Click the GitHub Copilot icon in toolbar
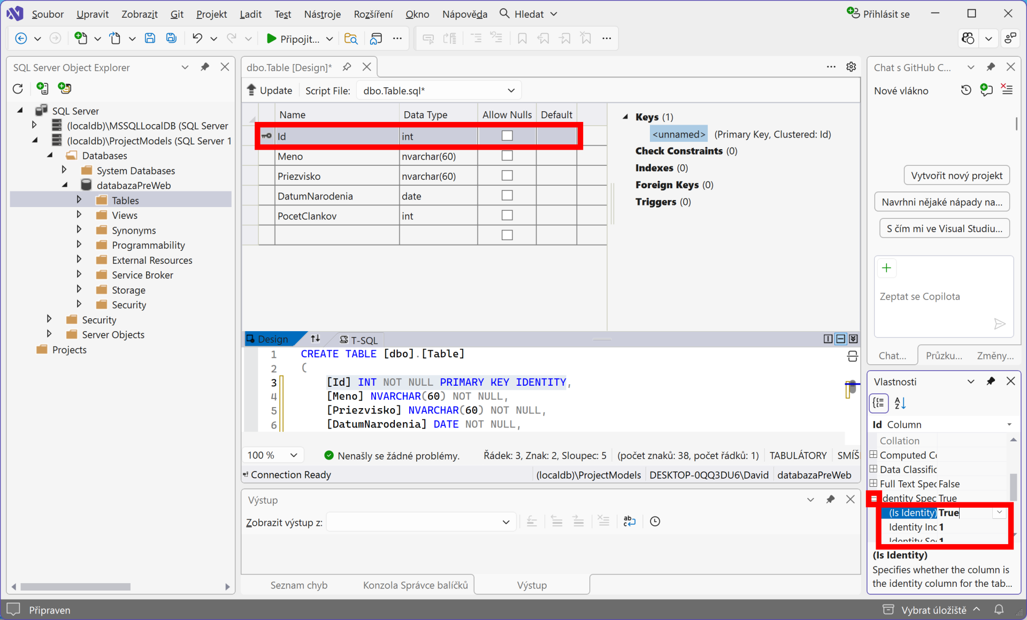Screen dimensions: 1027x620 point(968,38)
